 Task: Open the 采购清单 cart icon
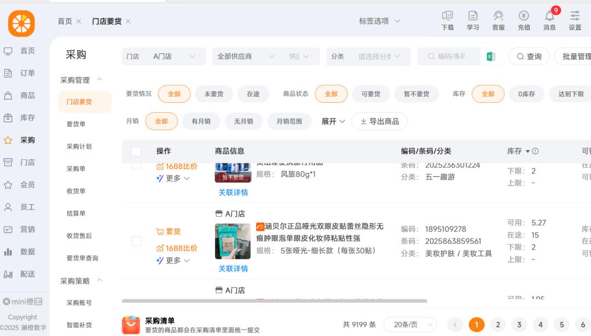(x=131, y=325)
